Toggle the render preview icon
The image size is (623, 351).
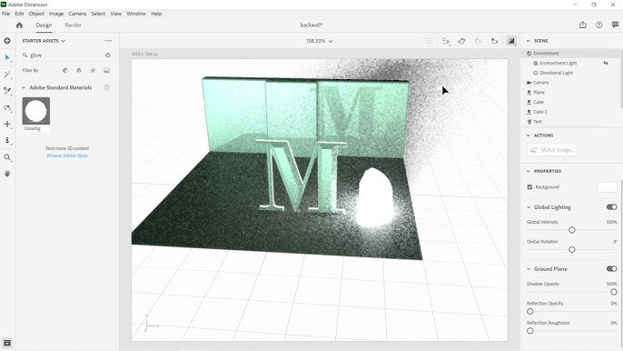point(511,41)
